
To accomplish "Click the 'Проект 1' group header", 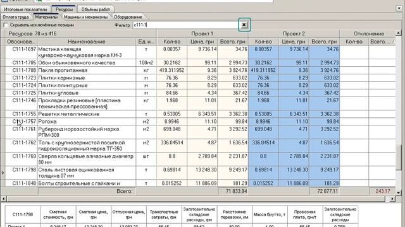I will (202, 33).
